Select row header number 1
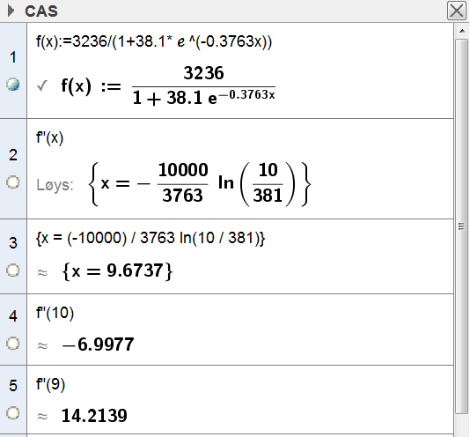Image resolution: width=470 pixels, height=437 pixels. pos(13,57)
